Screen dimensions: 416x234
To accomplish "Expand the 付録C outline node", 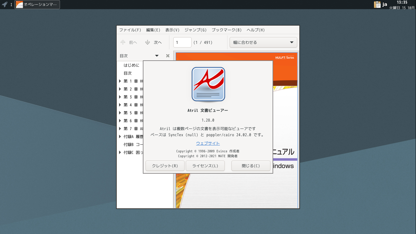I will (x=120, y=152).
